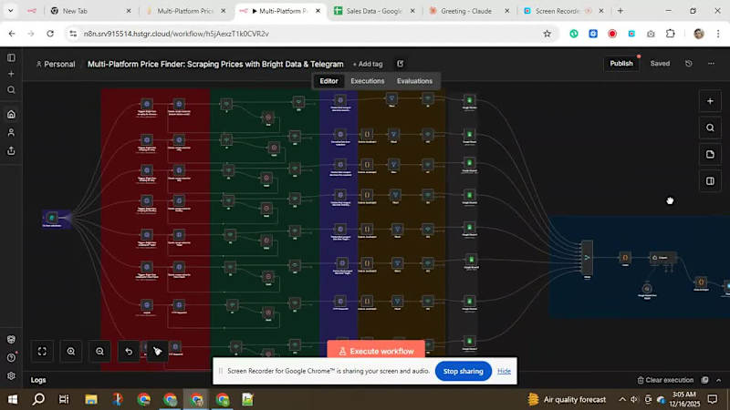Click the Hide link in the sharing bar

pyautogui.click(x=504, y=371)
